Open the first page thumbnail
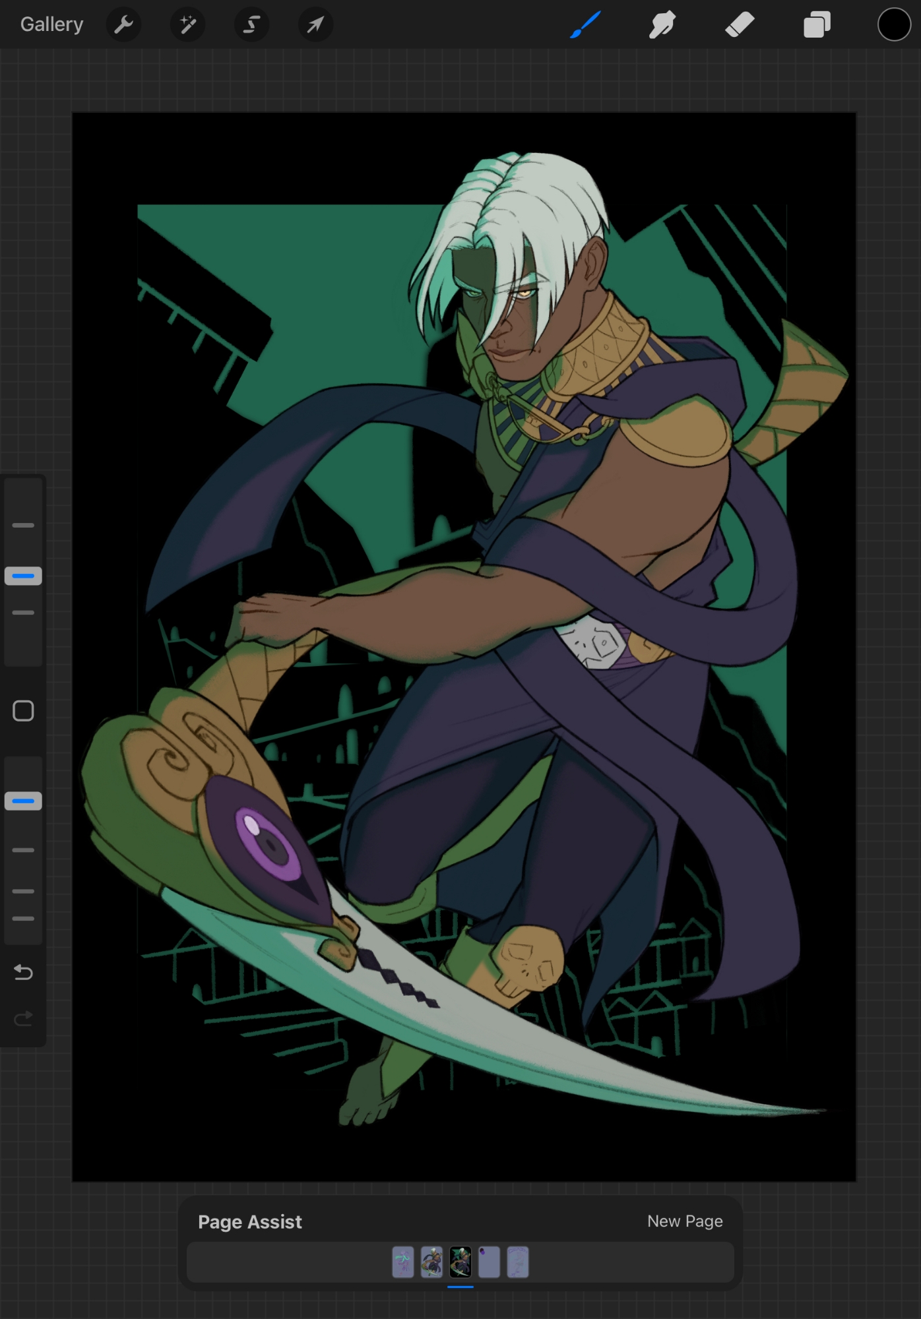 pyautogui.click(x=403, y=1262)
